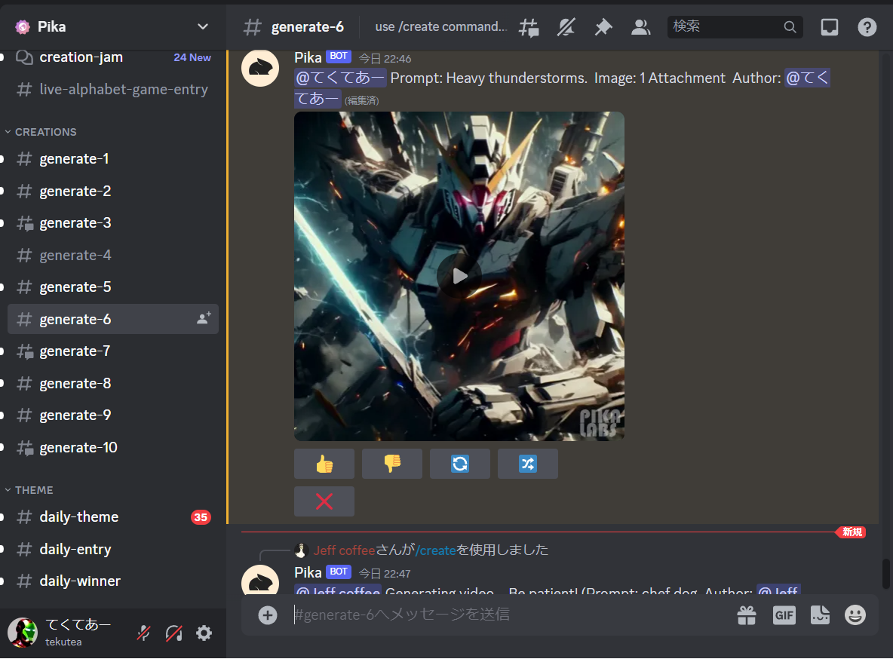The height and width of the screenshot is (659, 893).
Task: Open the creation-jam forum channel
Action: (x=81, y=57)
